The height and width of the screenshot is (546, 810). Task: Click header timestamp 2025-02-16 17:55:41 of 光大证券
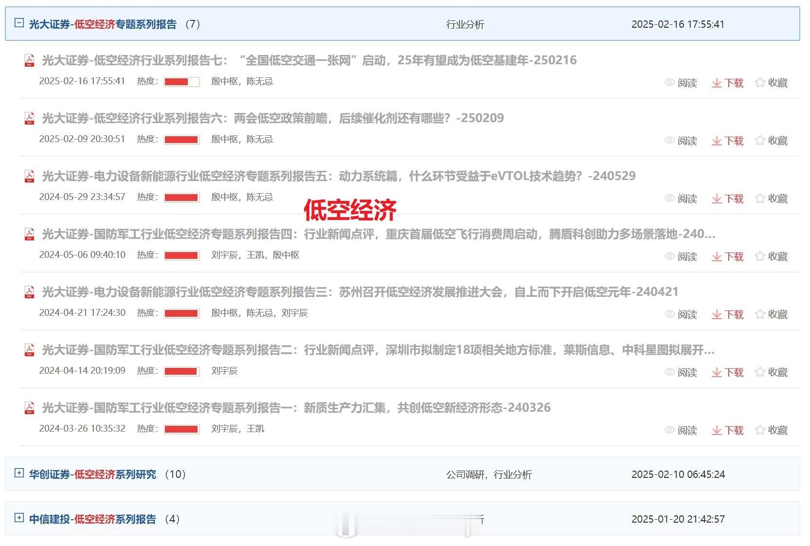[x=678, y=24]
